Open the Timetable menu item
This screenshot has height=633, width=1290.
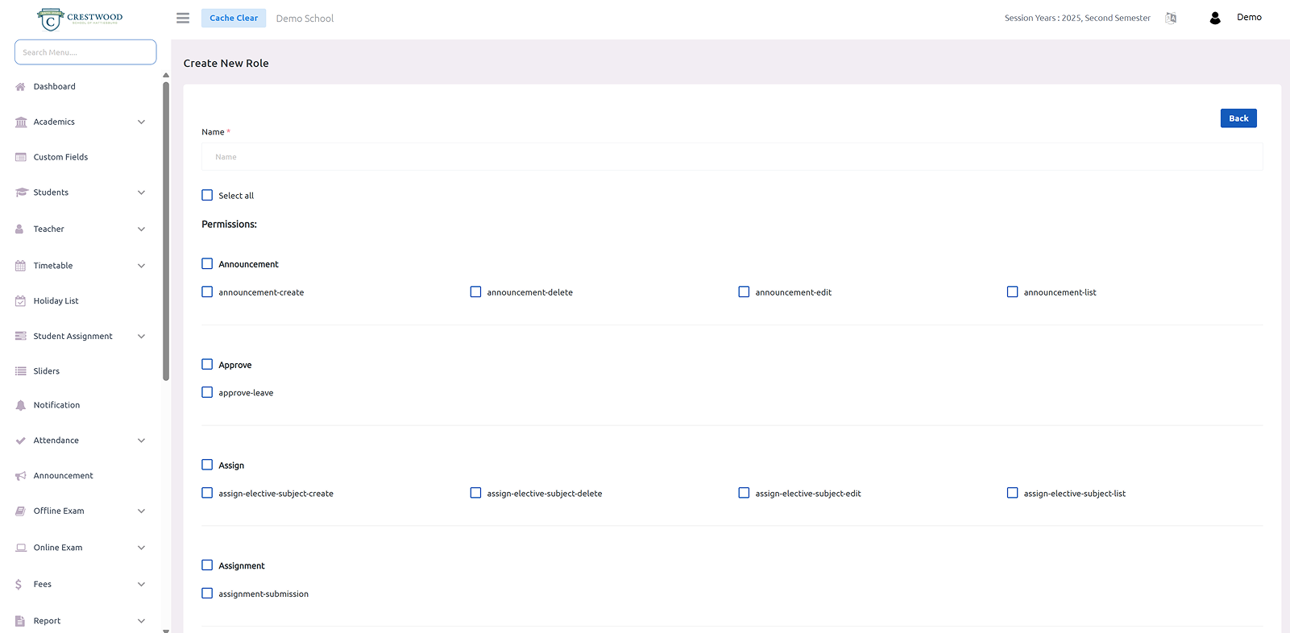pyautogui.click(x=53, y=266)
